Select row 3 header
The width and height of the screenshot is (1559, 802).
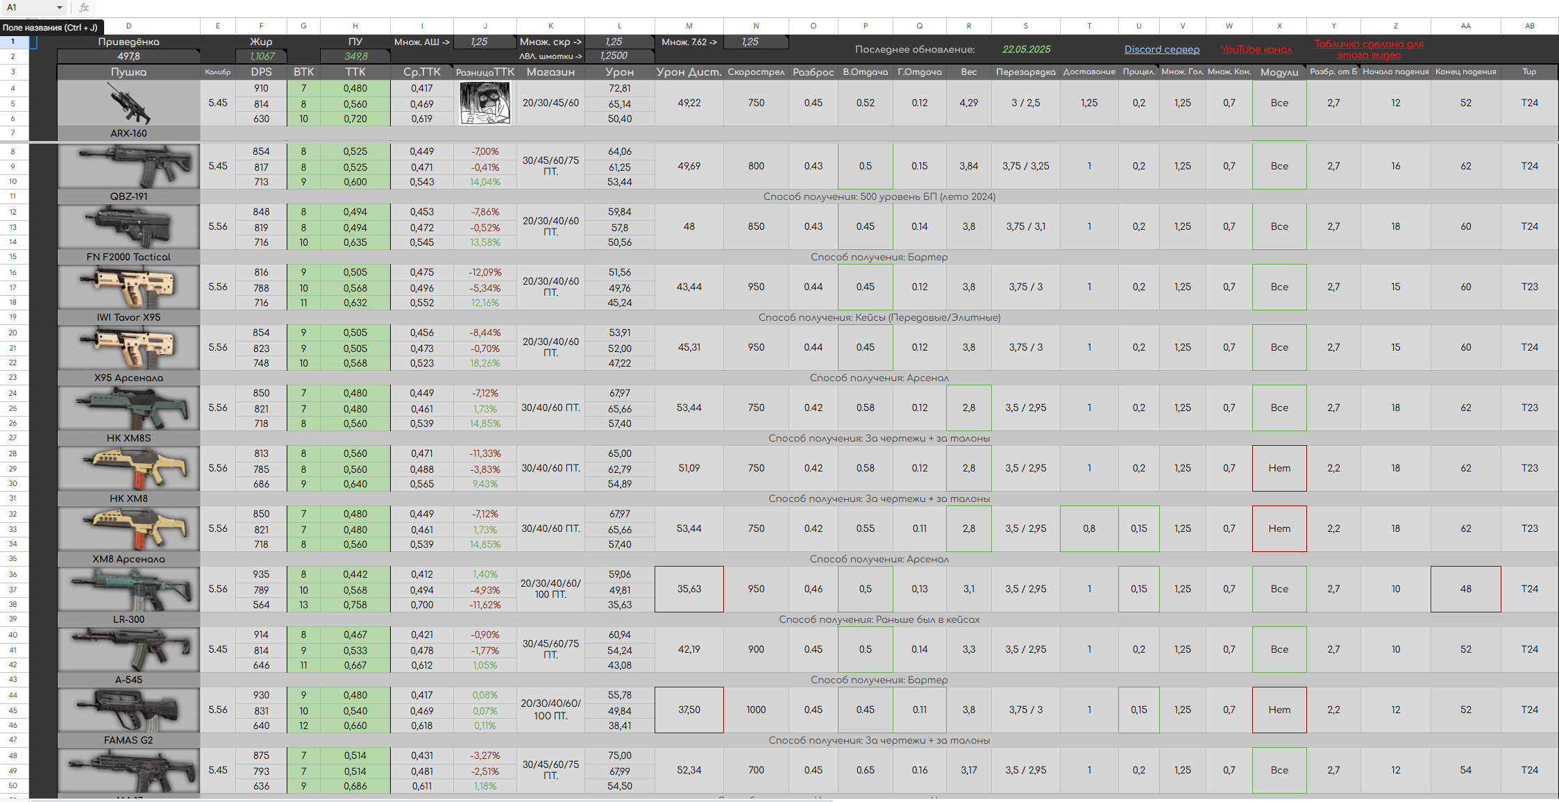12,72
